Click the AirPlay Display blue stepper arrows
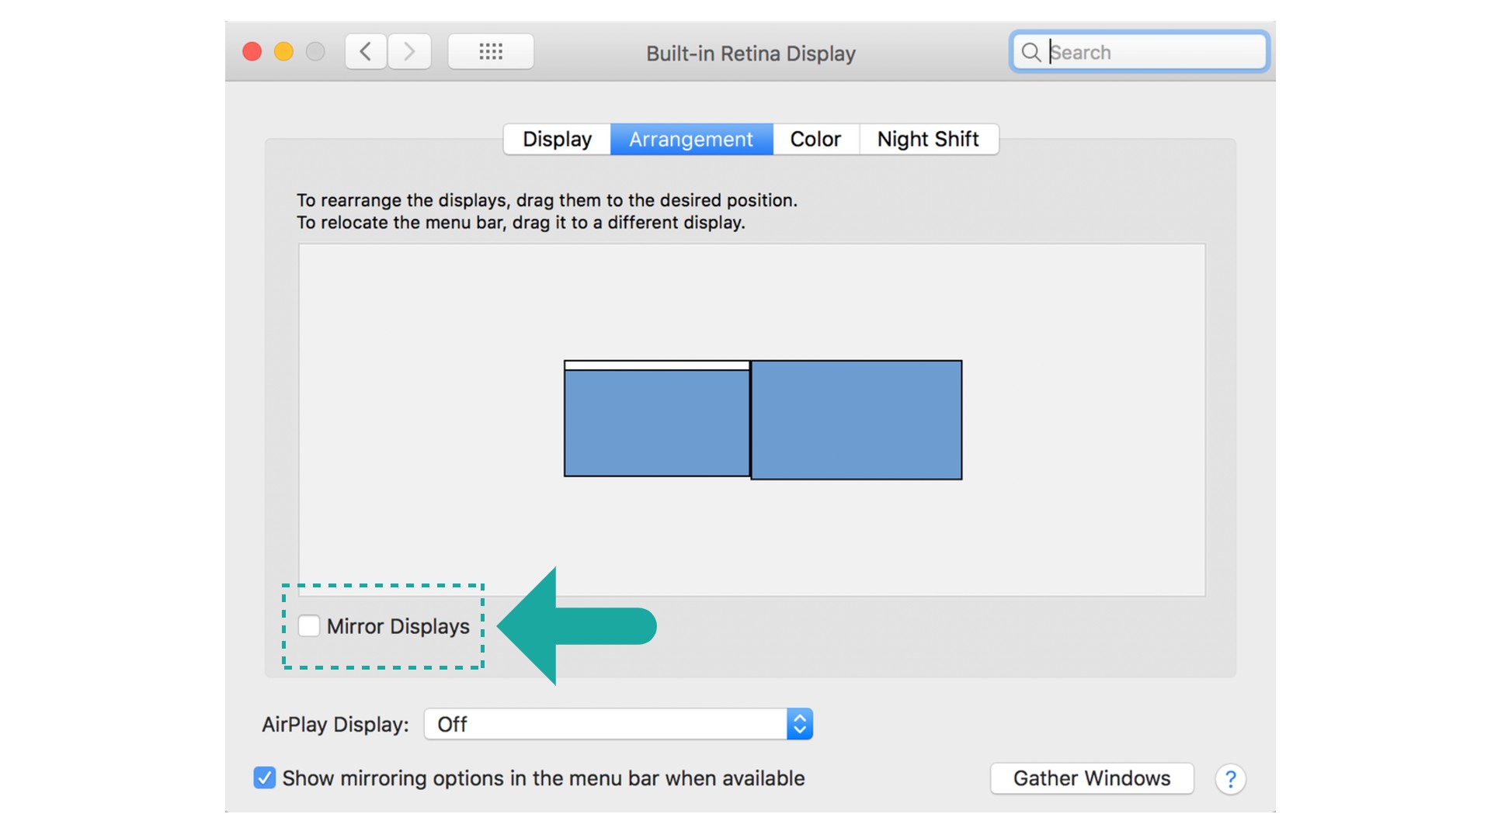Screen dimensions: 1491x838 (x=800, y=724)
